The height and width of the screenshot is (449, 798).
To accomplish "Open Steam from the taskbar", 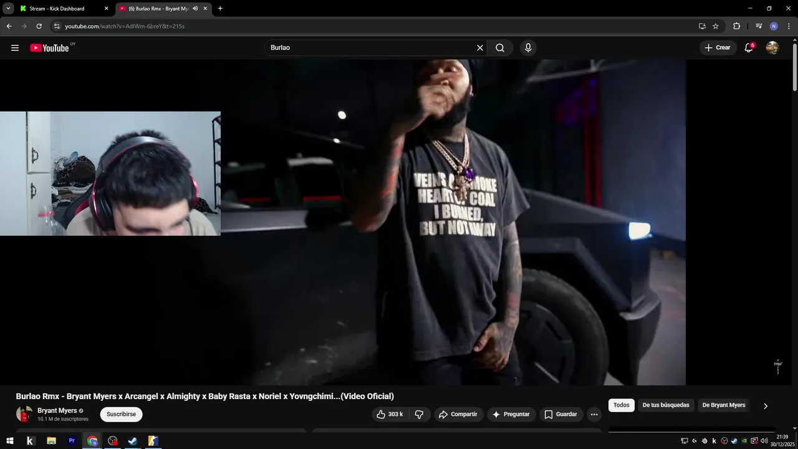I will (x=133, y=441).
